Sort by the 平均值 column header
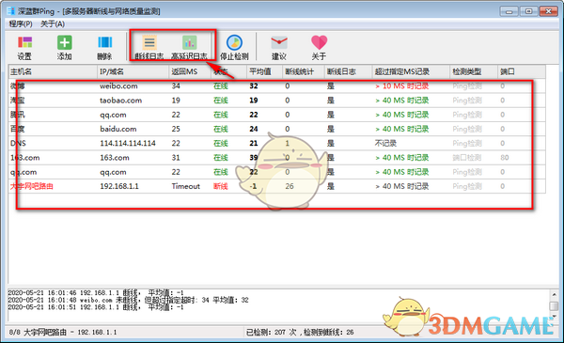This screenshot has width=564, height=343. [265, 71]
